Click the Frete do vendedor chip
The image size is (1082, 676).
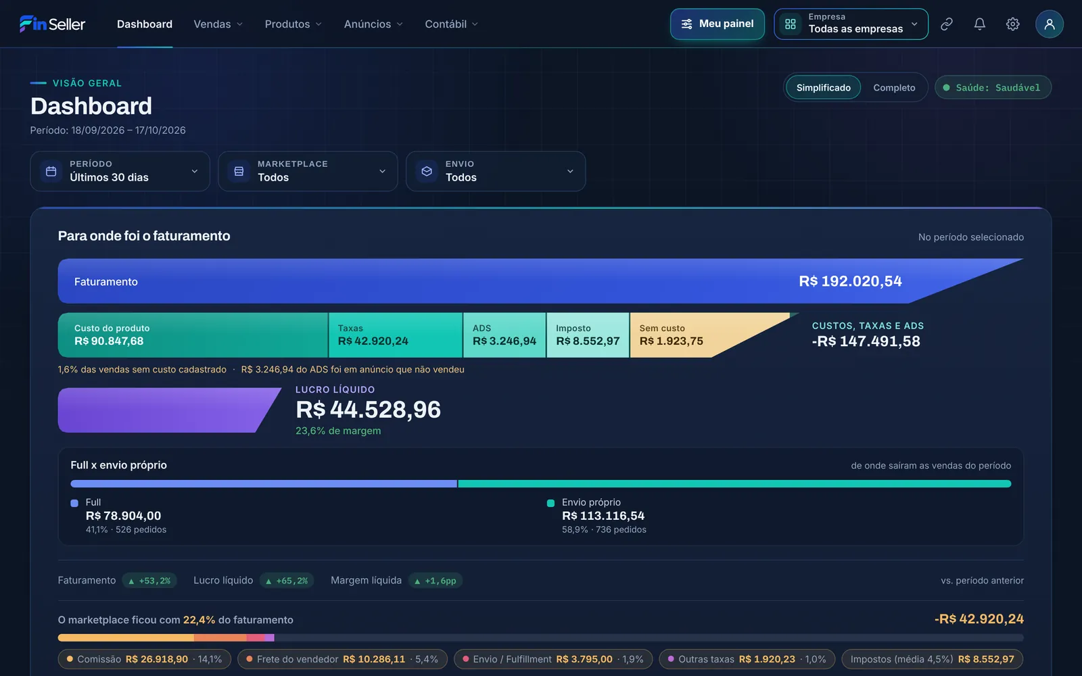coord(342,659)
